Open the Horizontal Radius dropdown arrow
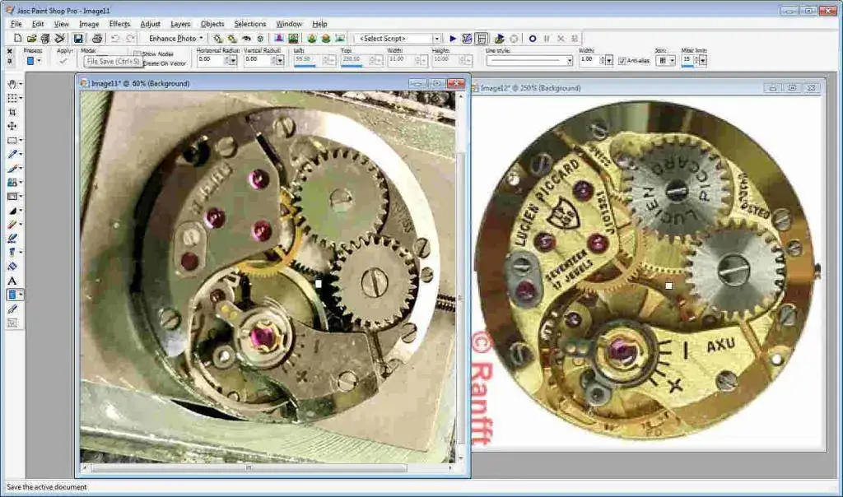 pyautogui.click(x=233, y=61)
